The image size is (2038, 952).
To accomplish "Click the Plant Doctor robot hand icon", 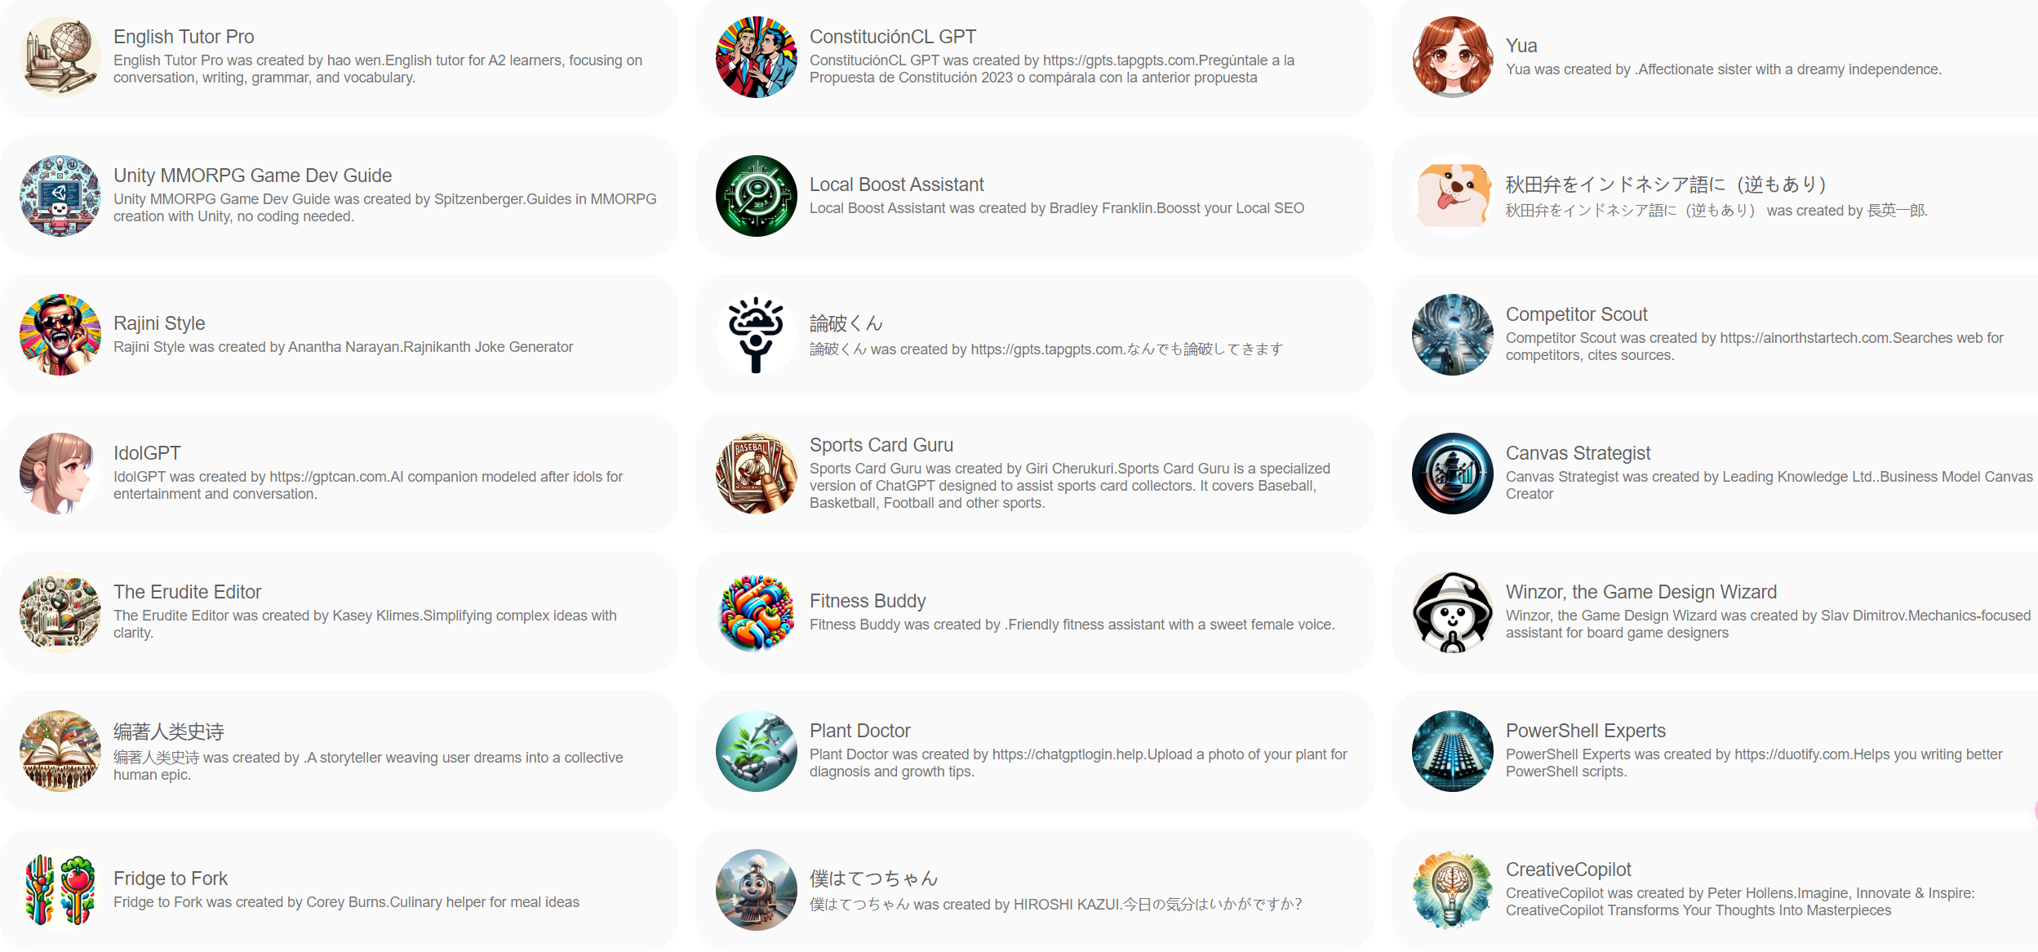I will [757, 751].
